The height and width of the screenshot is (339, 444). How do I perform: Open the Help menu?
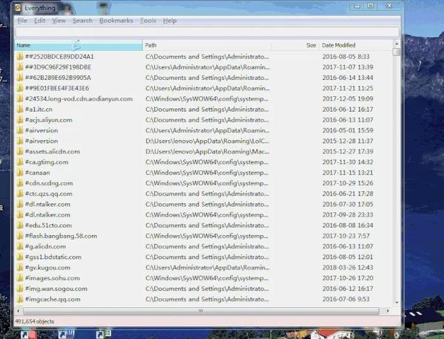(x=169, y=21)
